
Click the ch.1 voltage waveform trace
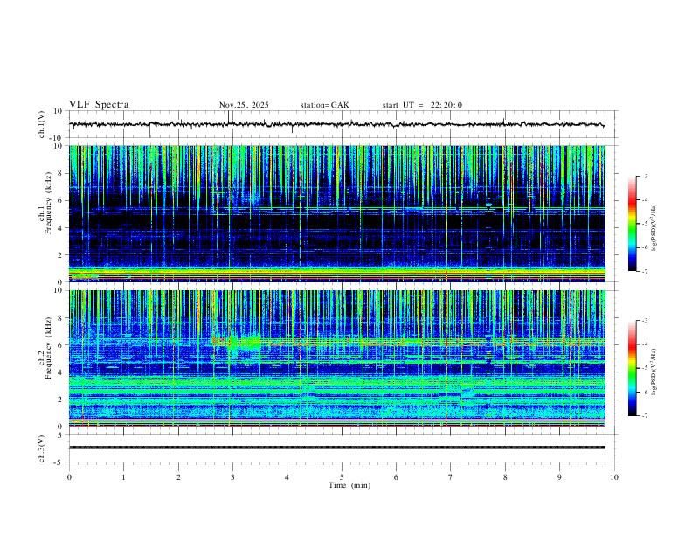[337, 124]
